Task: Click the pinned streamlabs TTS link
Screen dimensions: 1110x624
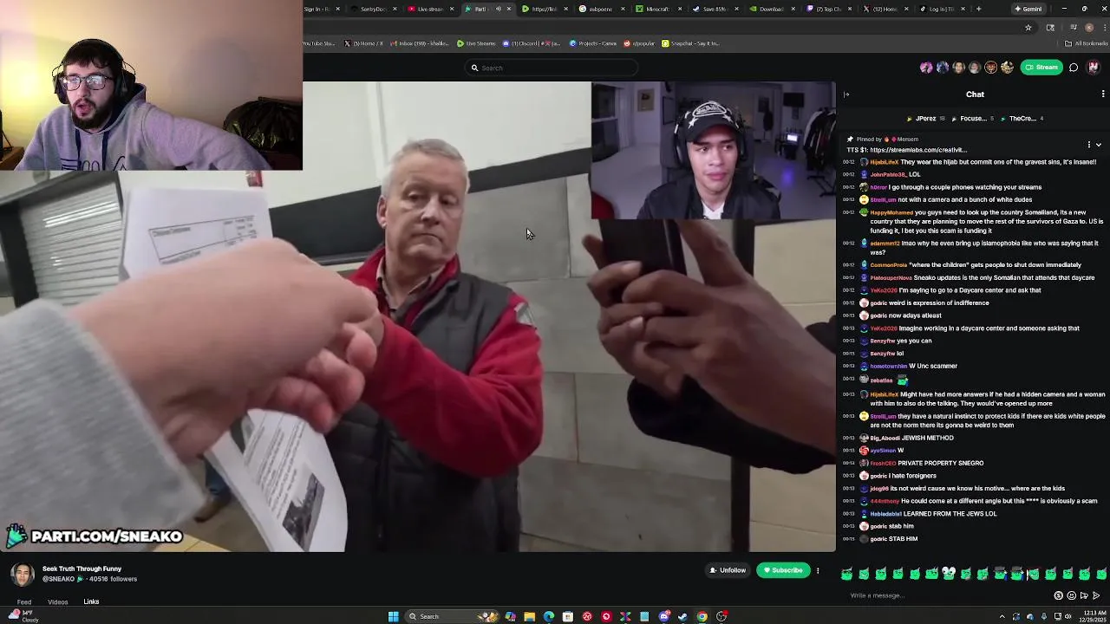Action: tap(918, 150)
